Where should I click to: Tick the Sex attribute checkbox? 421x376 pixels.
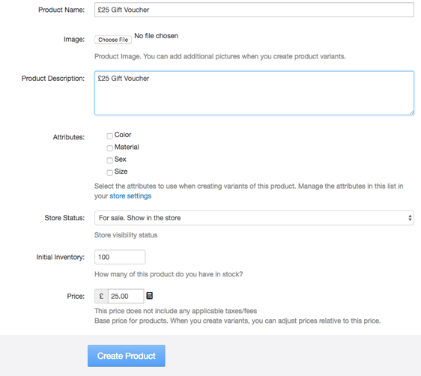point(109,160)
